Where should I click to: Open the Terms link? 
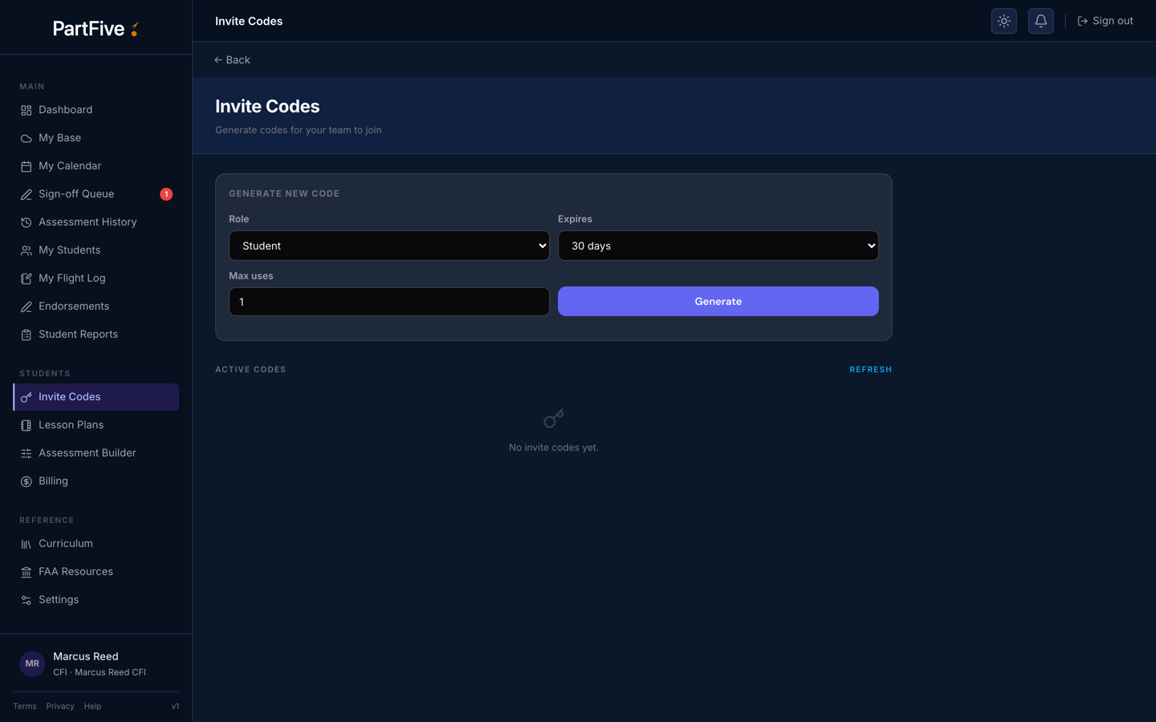point(25,707)
